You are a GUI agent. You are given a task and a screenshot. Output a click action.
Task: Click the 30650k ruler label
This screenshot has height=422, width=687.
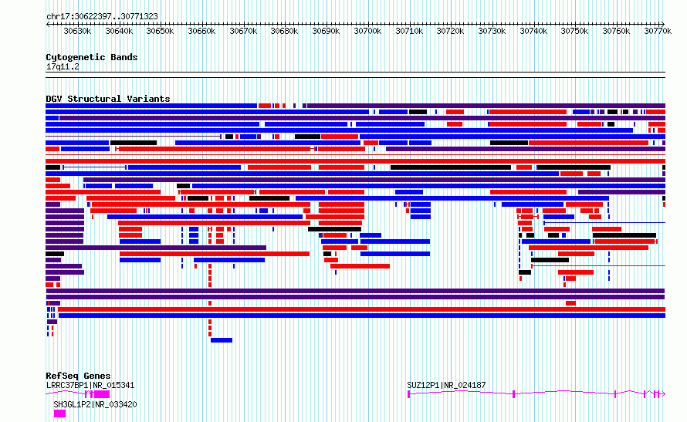pos(160,31)
